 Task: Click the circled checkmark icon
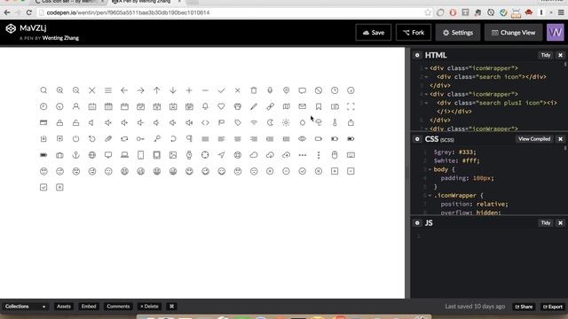click(302, 171)
